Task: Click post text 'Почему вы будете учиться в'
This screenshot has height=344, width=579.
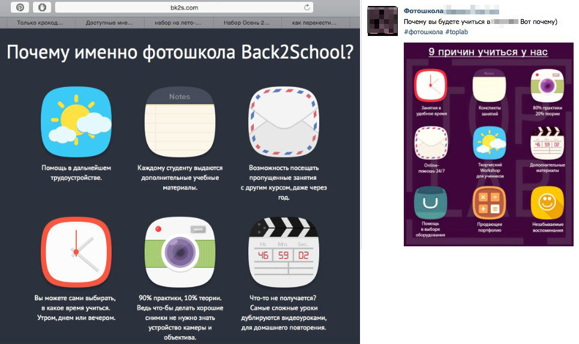Action: point(447,22)
